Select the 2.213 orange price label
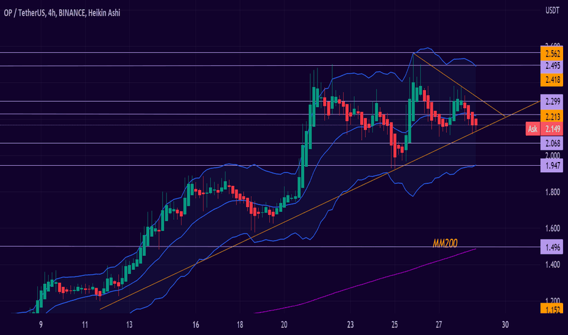The image size is (568, 335). (x=552, y=116)
